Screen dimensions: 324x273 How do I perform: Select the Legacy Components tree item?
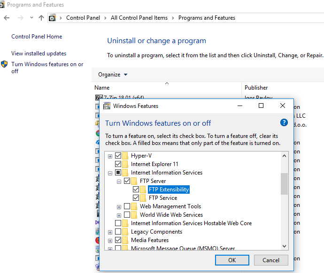(x=157, y=232)
